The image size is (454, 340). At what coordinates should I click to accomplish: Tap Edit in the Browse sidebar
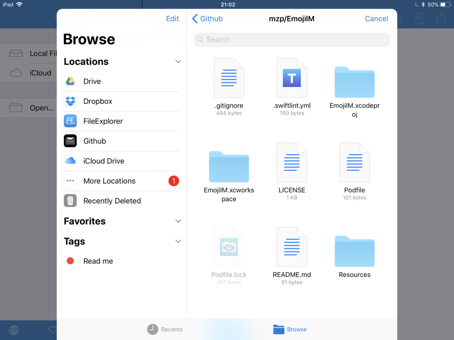tap(172, 19)
